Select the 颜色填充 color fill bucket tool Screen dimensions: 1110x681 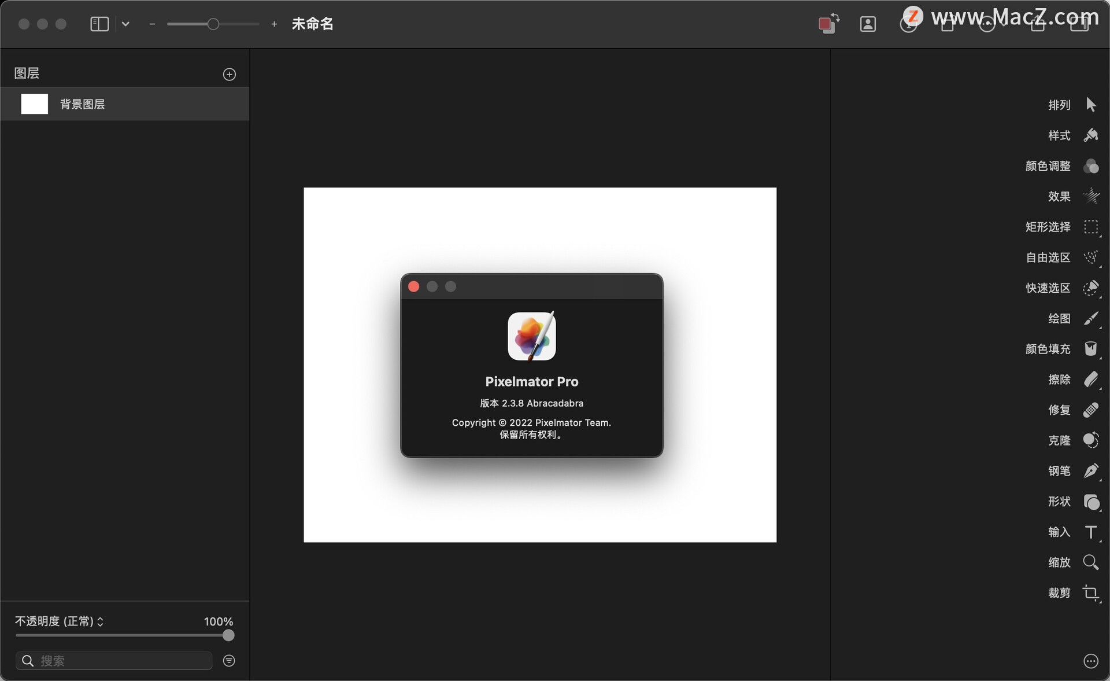tap(1090, 349)
